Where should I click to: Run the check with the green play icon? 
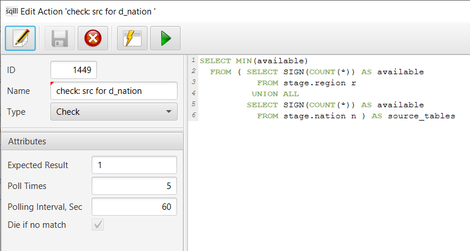tap(165, 39)
